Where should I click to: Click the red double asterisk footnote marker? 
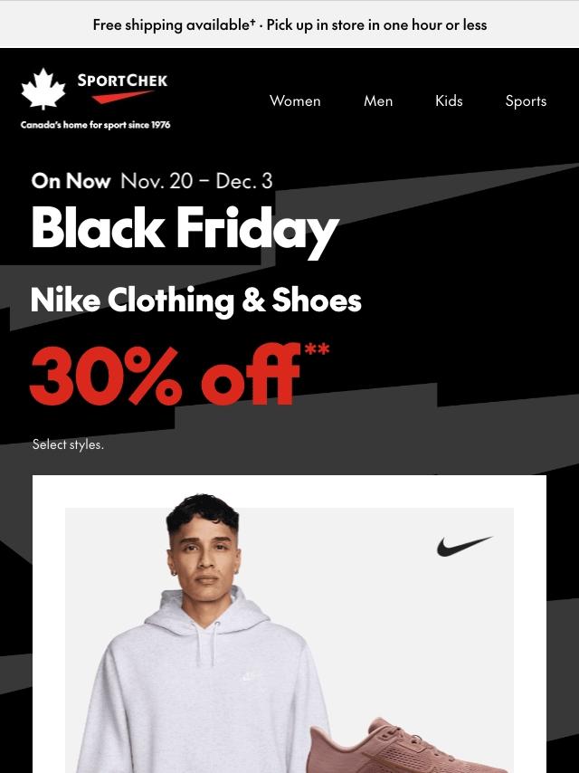pos(317,349)
